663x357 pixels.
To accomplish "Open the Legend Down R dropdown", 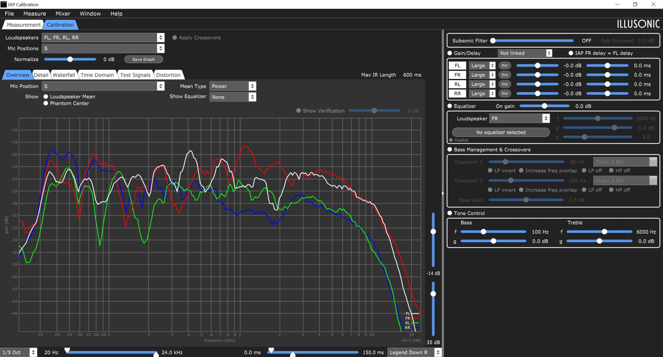I will pos(415,352).
